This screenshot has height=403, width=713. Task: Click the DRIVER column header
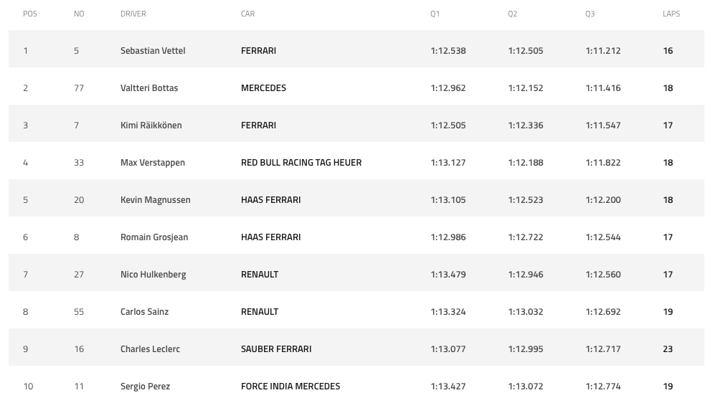pyautogui.click(x=133, y=14)
